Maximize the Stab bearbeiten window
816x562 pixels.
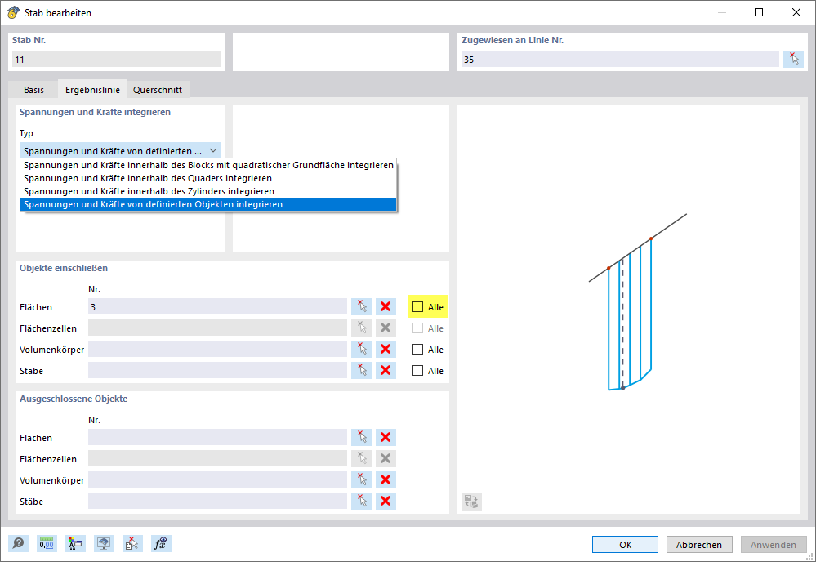tap(759, 12)
